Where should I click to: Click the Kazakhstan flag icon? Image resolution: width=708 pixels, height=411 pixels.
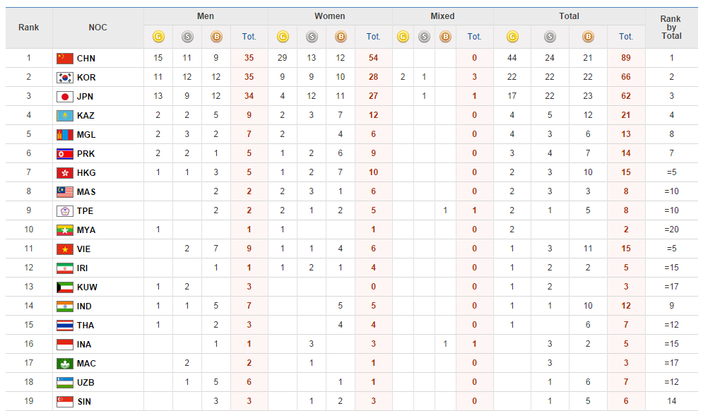65,116
